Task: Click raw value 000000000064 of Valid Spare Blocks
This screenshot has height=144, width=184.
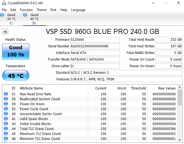Action: pyautogui.click(x=164, y=119)
